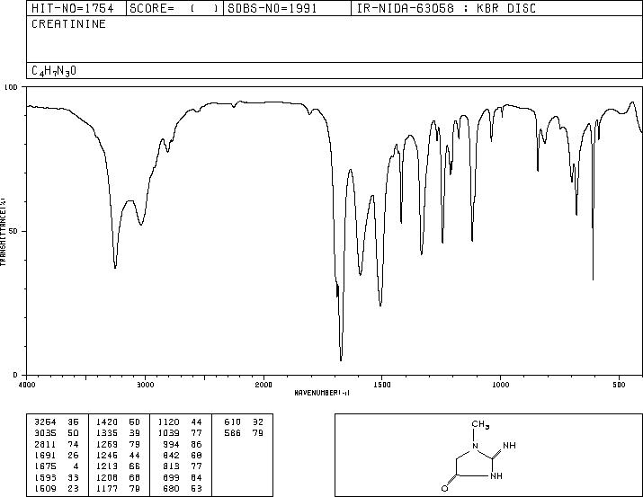The height and width of the screenshot is (497, 643).
Task: Click the WAVENUMBER axis title
Action: tap(322, 393)
